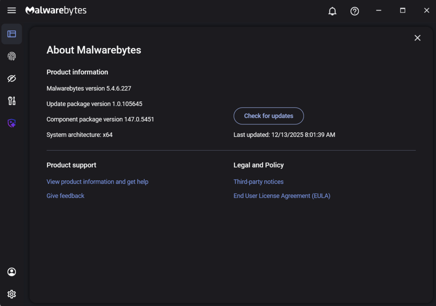Open the Dashboard sidebar icon
The width and height of the screenshot is (436, 306).
point(12,34)
